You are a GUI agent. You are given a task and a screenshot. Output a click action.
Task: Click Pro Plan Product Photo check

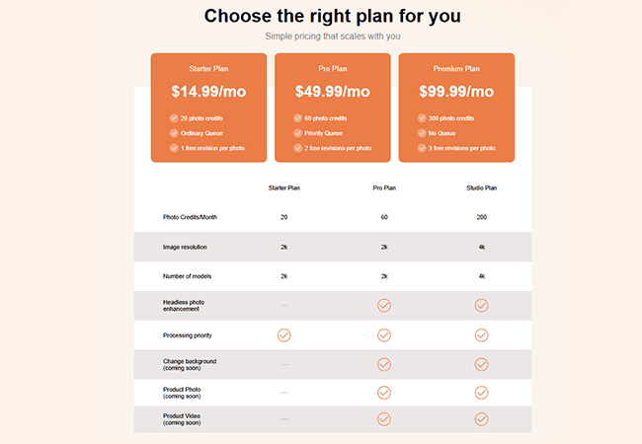(384, 392)
